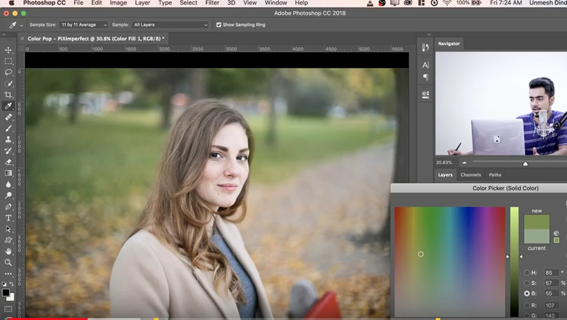Swap foreground and background colors
567x320 pixels.
[x=11, y=284]
